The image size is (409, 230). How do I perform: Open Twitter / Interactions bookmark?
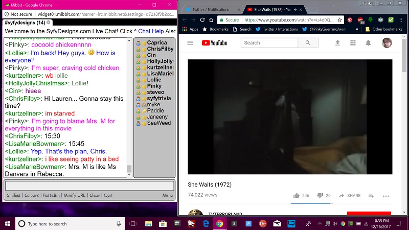277,29
